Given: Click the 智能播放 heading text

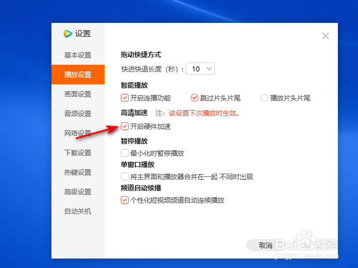Looking at the screenshot, I should click(x=134, y=85).
